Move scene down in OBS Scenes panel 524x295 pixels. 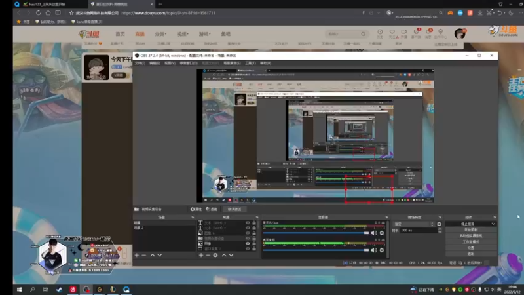[x=160, y=255]
